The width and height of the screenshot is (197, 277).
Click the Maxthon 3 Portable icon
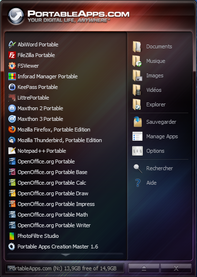[x=12, y=119]
